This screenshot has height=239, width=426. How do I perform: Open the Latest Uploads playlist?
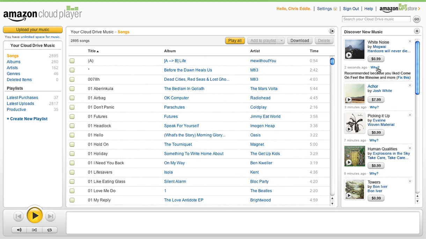(20, 103)
